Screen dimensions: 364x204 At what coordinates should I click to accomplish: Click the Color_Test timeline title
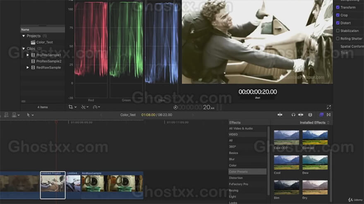tap(128, 115)
